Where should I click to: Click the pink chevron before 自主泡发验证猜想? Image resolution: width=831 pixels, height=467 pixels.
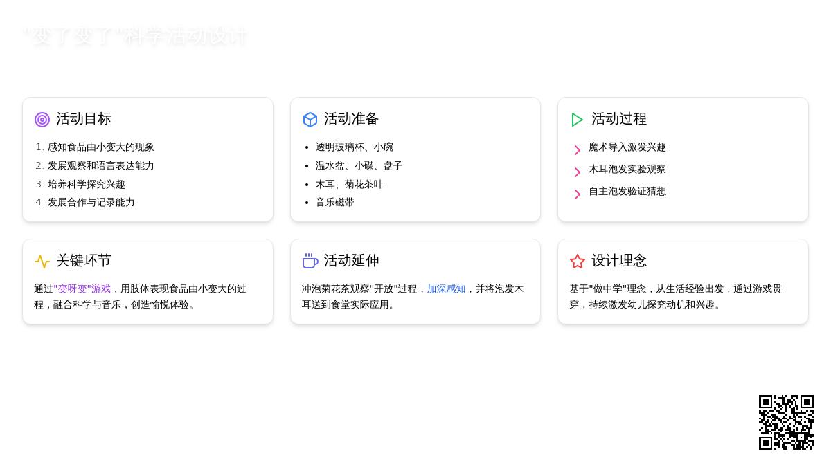pyautogui.click(x=578, y=194)
